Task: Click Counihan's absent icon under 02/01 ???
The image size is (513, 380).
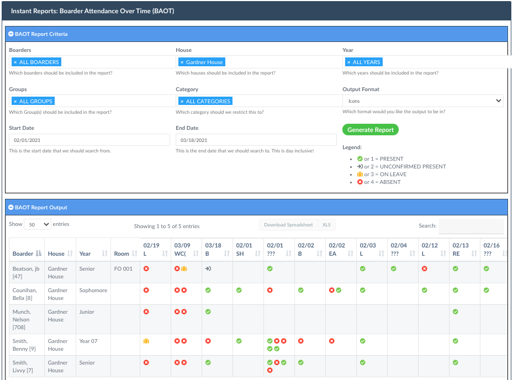Action: [x=270, y=291]
